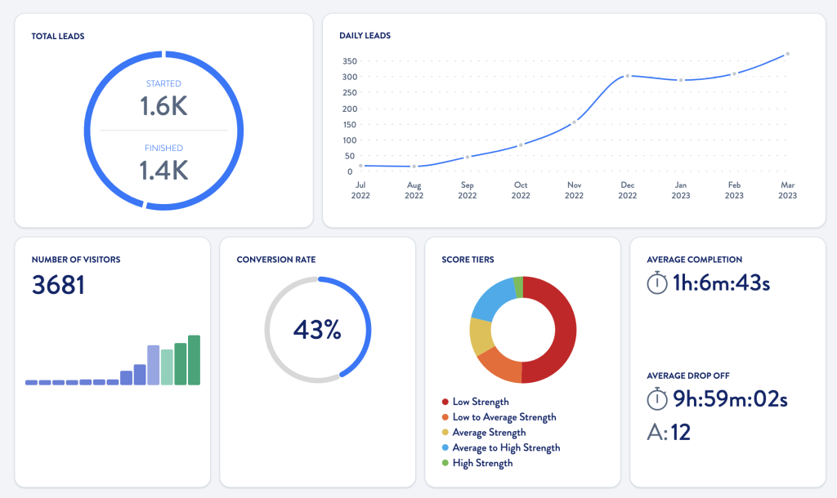Screen dimensions: 837x498
Task: Click the "200" y-axis label
Action: (350, 109)
